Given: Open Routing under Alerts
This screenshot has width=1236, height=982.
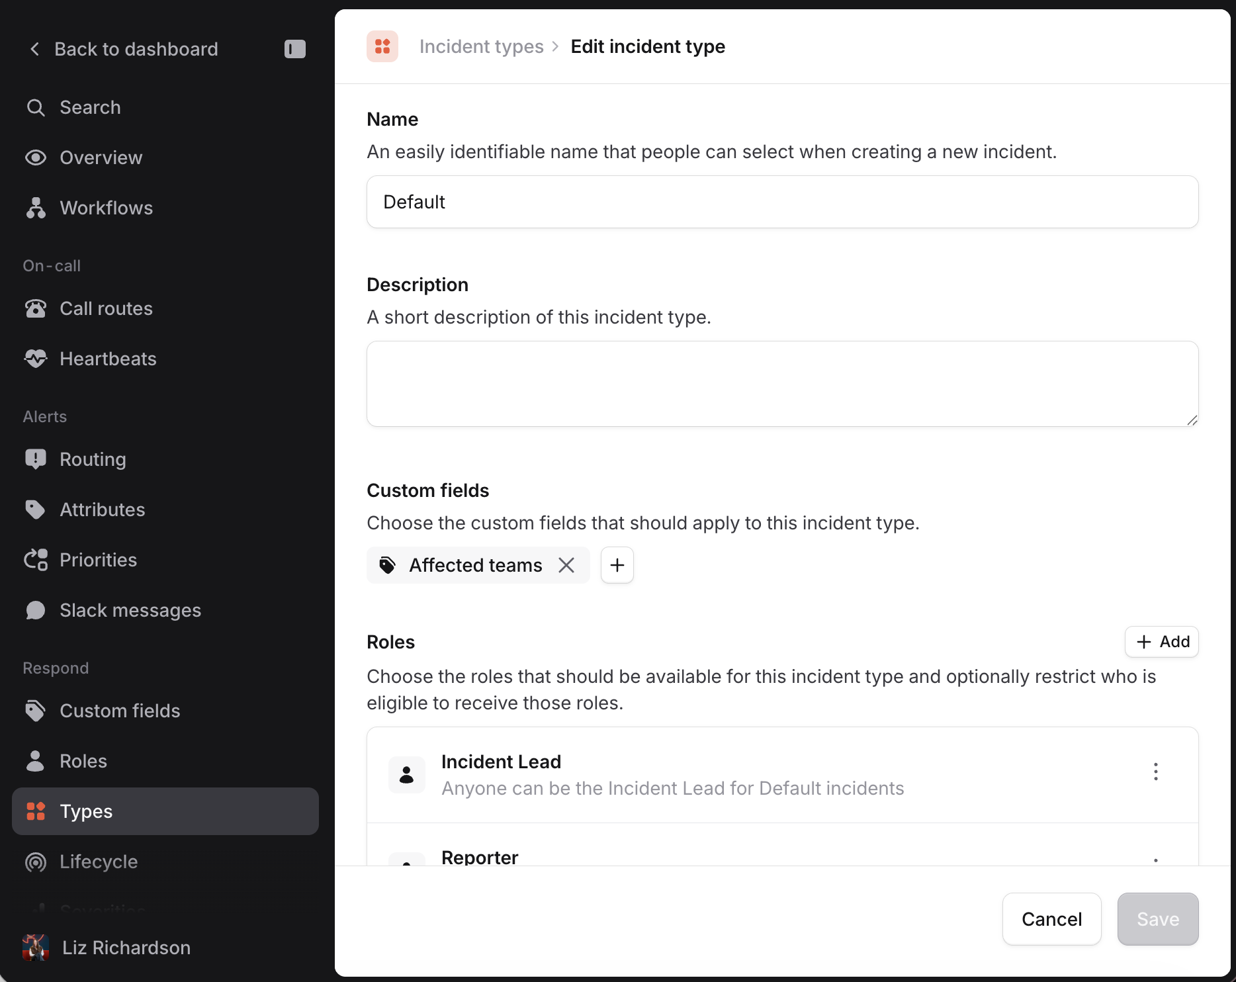Looking at the screenshot, I should (x=165, y=459).
